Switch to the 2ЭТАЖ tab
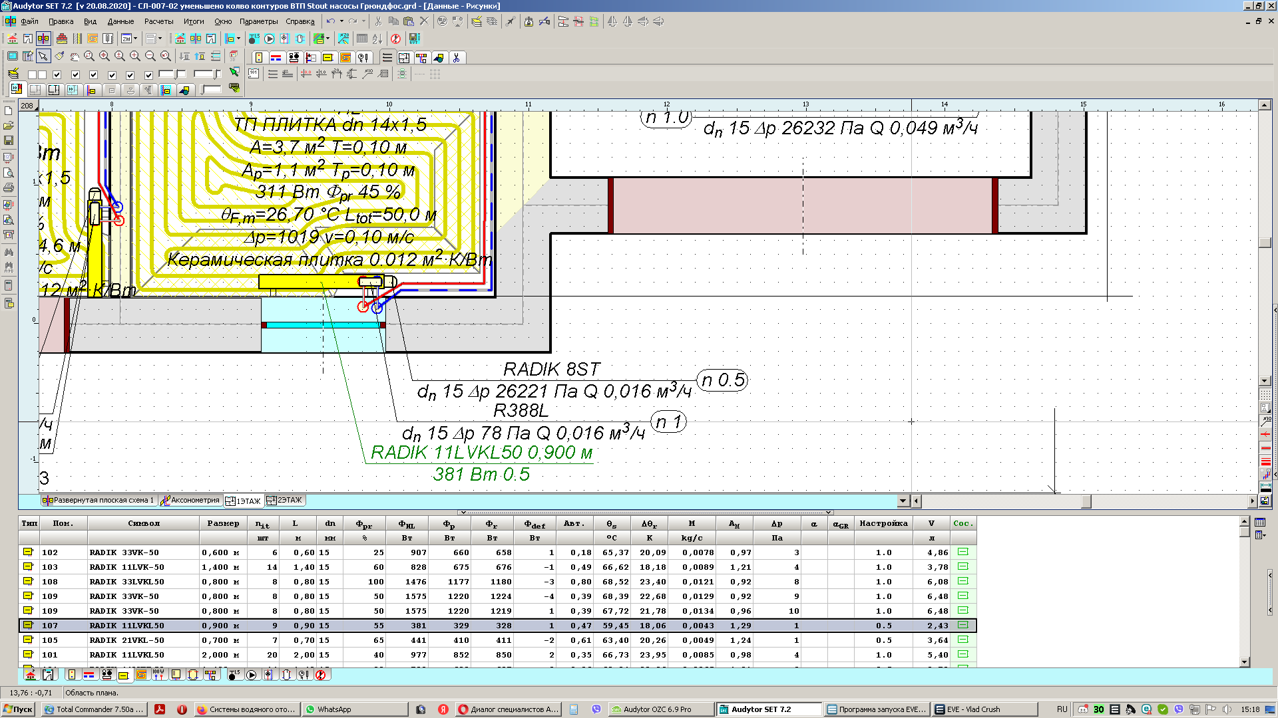 [285, 501]
